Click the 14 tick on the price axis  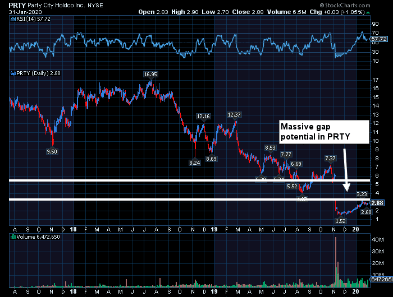[x=375, y=106]
